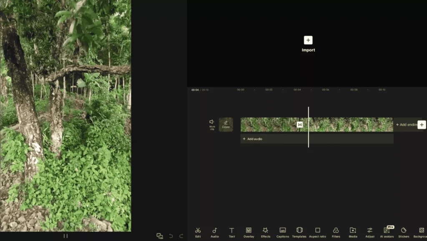The height and width of the screenshot is (241, 427).
Task: Open the Media tool
Action: click(x=353, y=232)
